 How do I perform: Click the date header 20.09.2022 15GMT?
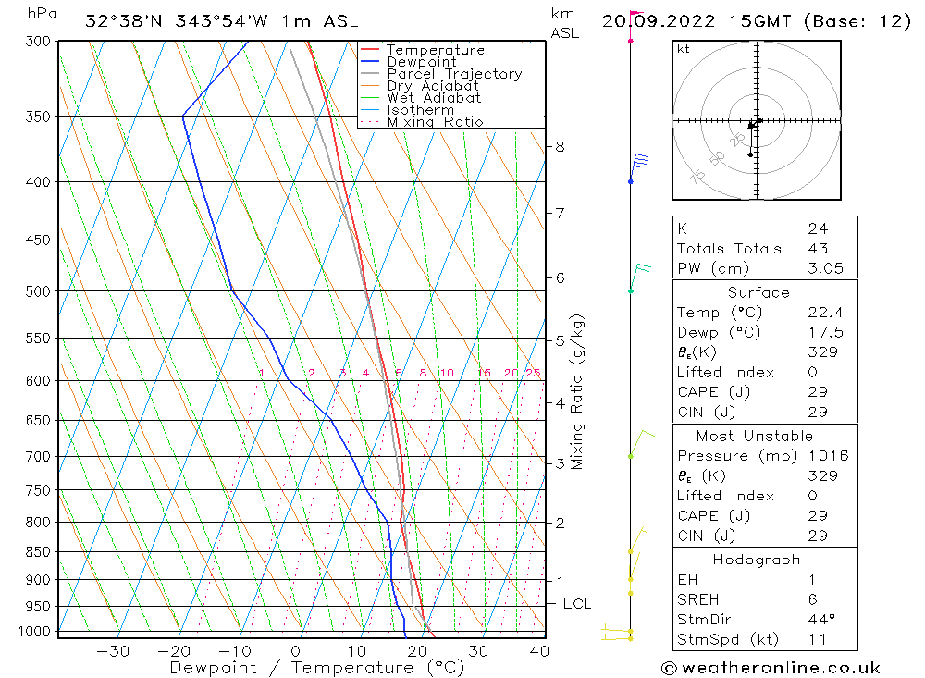[697, 21]
